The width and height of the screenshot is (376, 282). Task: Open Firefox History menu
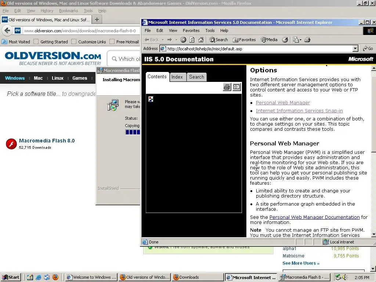[47, 11]
